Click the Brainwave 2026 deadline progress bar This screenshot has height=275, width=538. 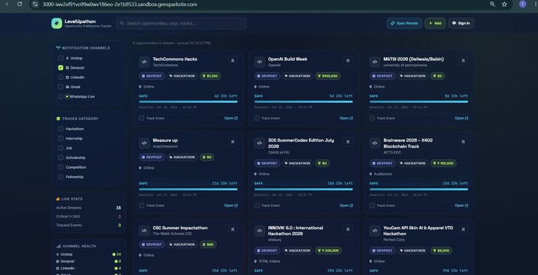419,189
